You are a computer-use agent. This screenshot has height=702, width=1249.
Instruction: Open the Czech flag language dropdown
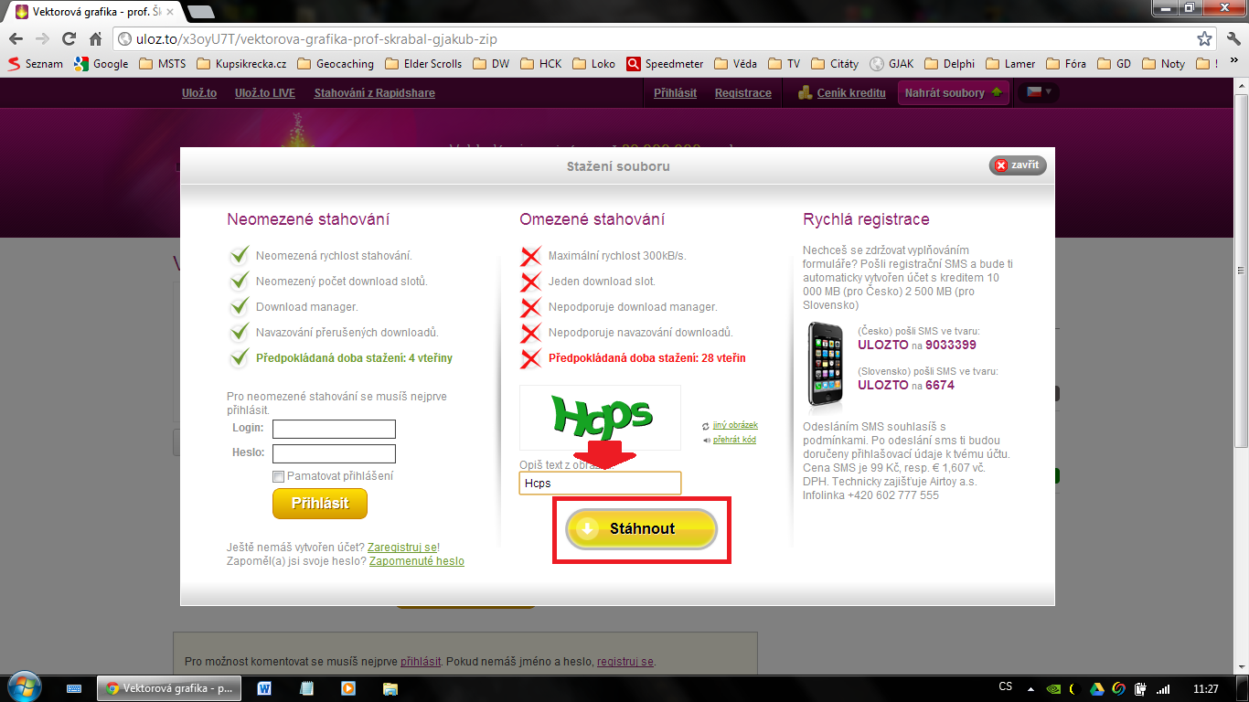tap(1038, 92)
